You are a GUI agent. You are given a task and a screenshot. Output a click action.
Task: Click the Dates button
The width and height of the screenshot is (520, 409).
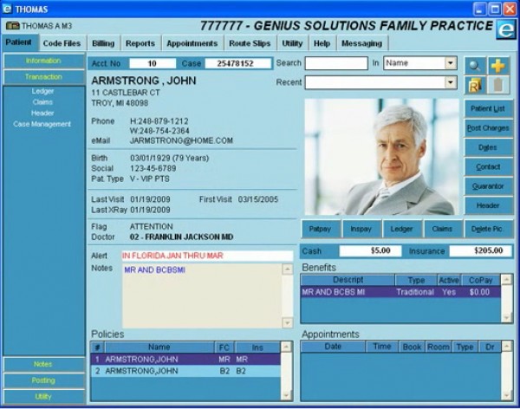[x=487, y=147]
